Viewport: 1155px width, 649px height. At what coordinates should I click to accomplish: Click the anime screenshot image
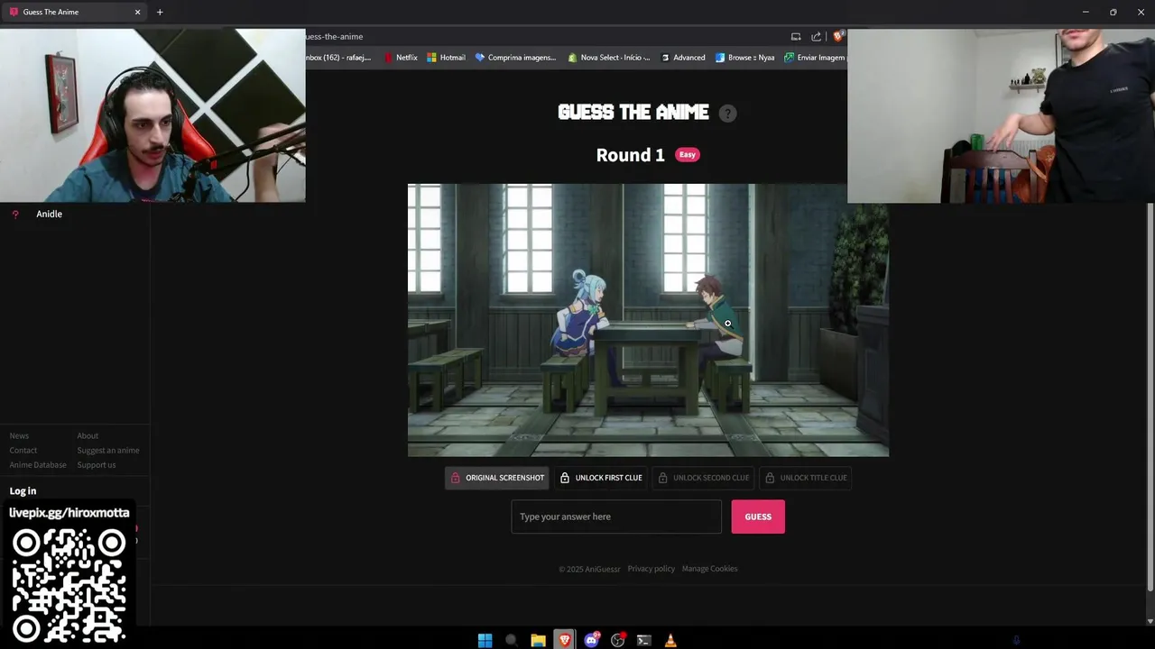[648, 320]
